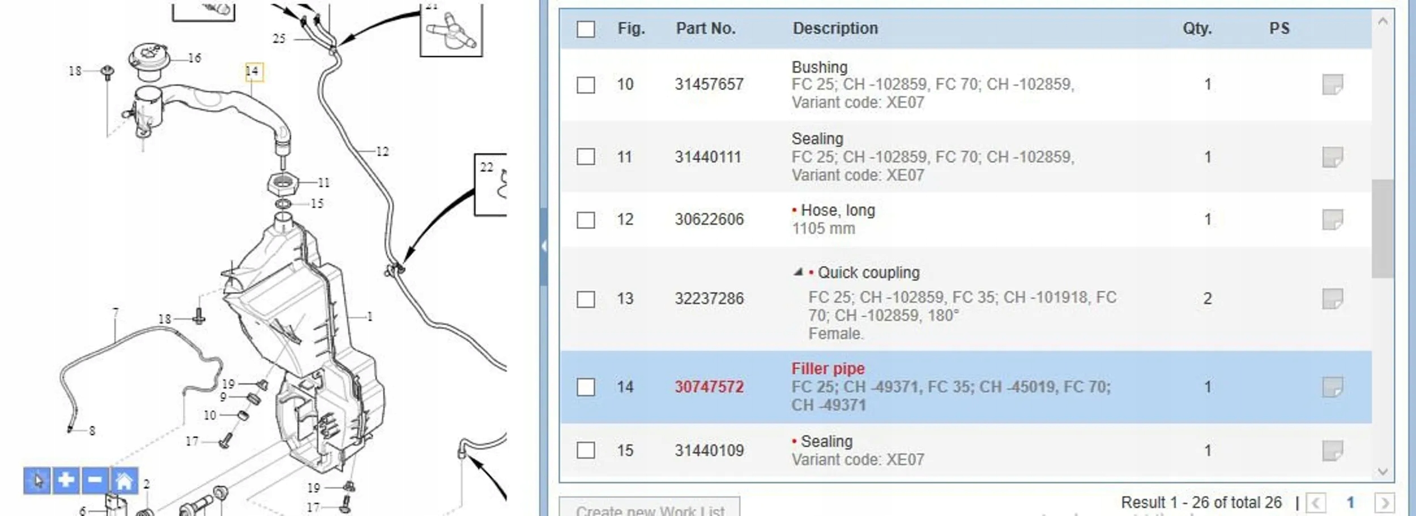The width and height of the screenshot is (1416, 516).
Task: Select callout 25 on the diagram
Action: (x=279, y=39)
